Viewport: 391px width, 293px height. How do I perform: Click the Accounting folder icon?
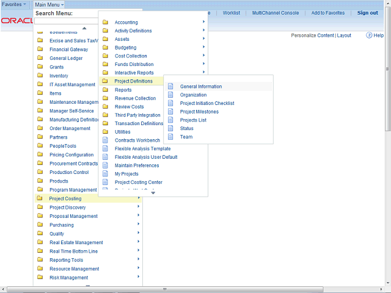[x=106, y=22]
